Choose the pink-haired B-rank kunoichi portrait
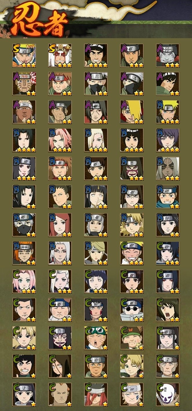 coord(60,140)
